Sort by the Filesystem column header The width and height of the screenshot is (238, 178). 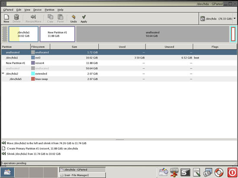click(x=40, y=47)
